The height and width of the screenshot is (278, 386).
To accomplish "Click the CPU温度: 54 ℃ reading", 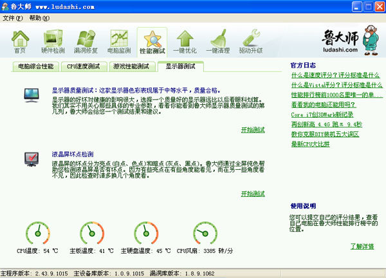I will point(37,251).
